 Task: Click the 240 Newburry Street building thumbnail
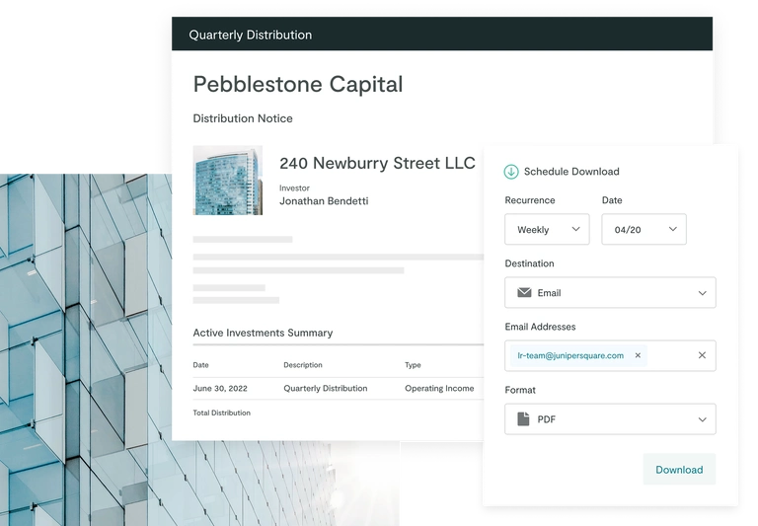(228, 181)
